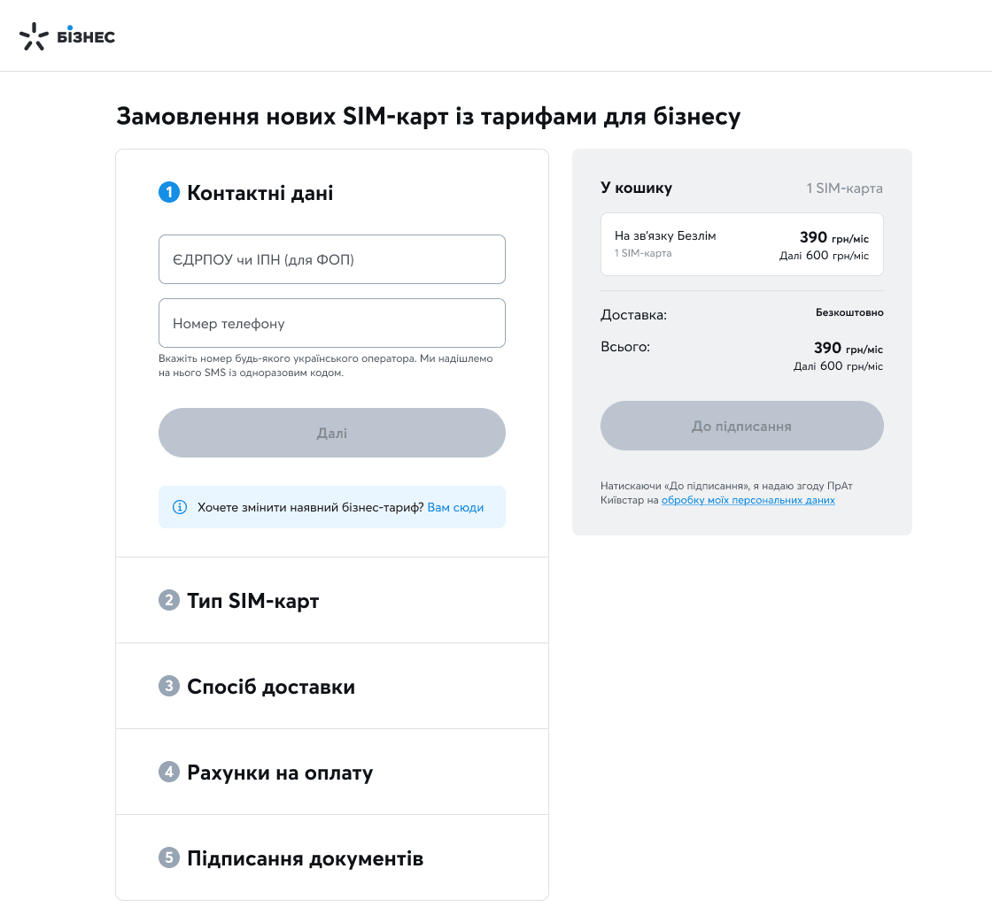Click the ЄДРПОУ чи ІПН input field

[x=332, y=259]
